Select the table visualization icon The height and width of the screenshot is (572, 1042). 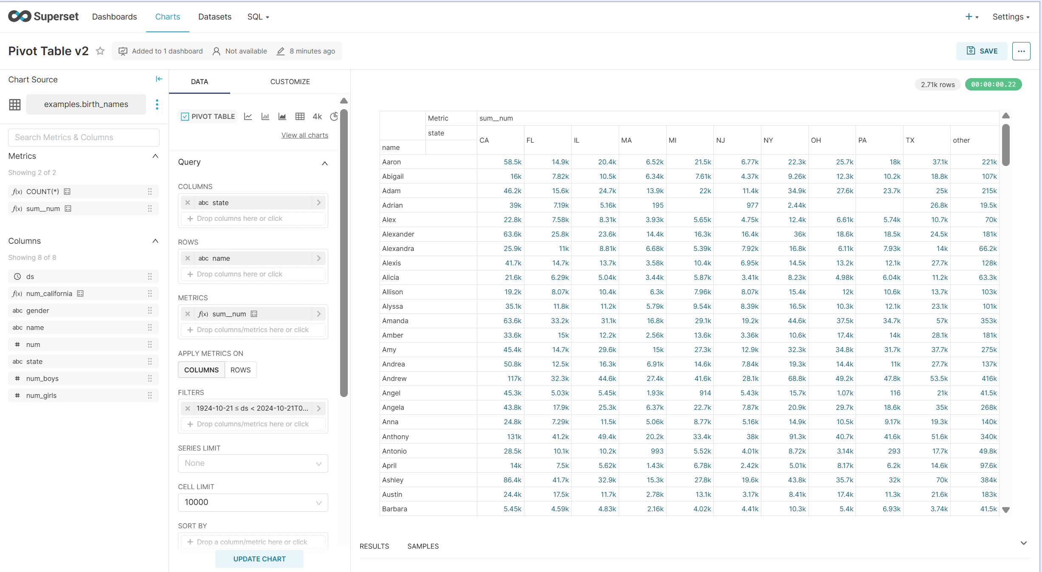click(x=300, y=116)
